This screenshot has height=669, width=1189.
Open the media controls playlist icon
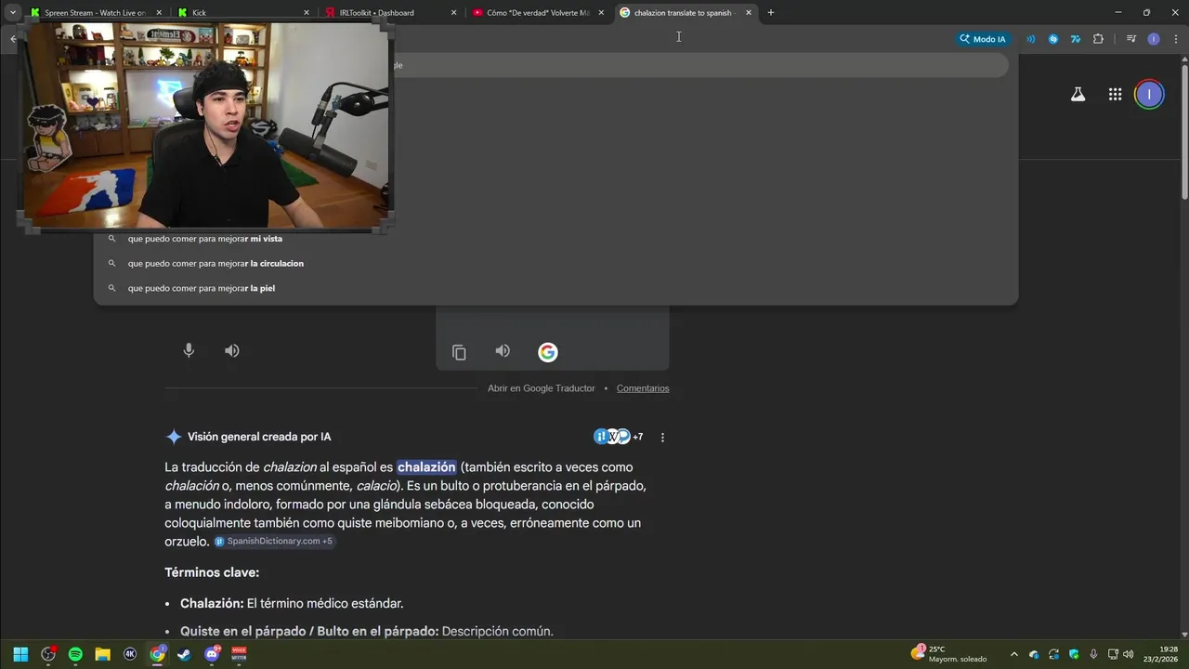pos(1130,39)
